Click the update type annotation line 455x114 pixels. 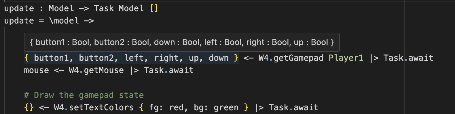(x=81, y=8)
